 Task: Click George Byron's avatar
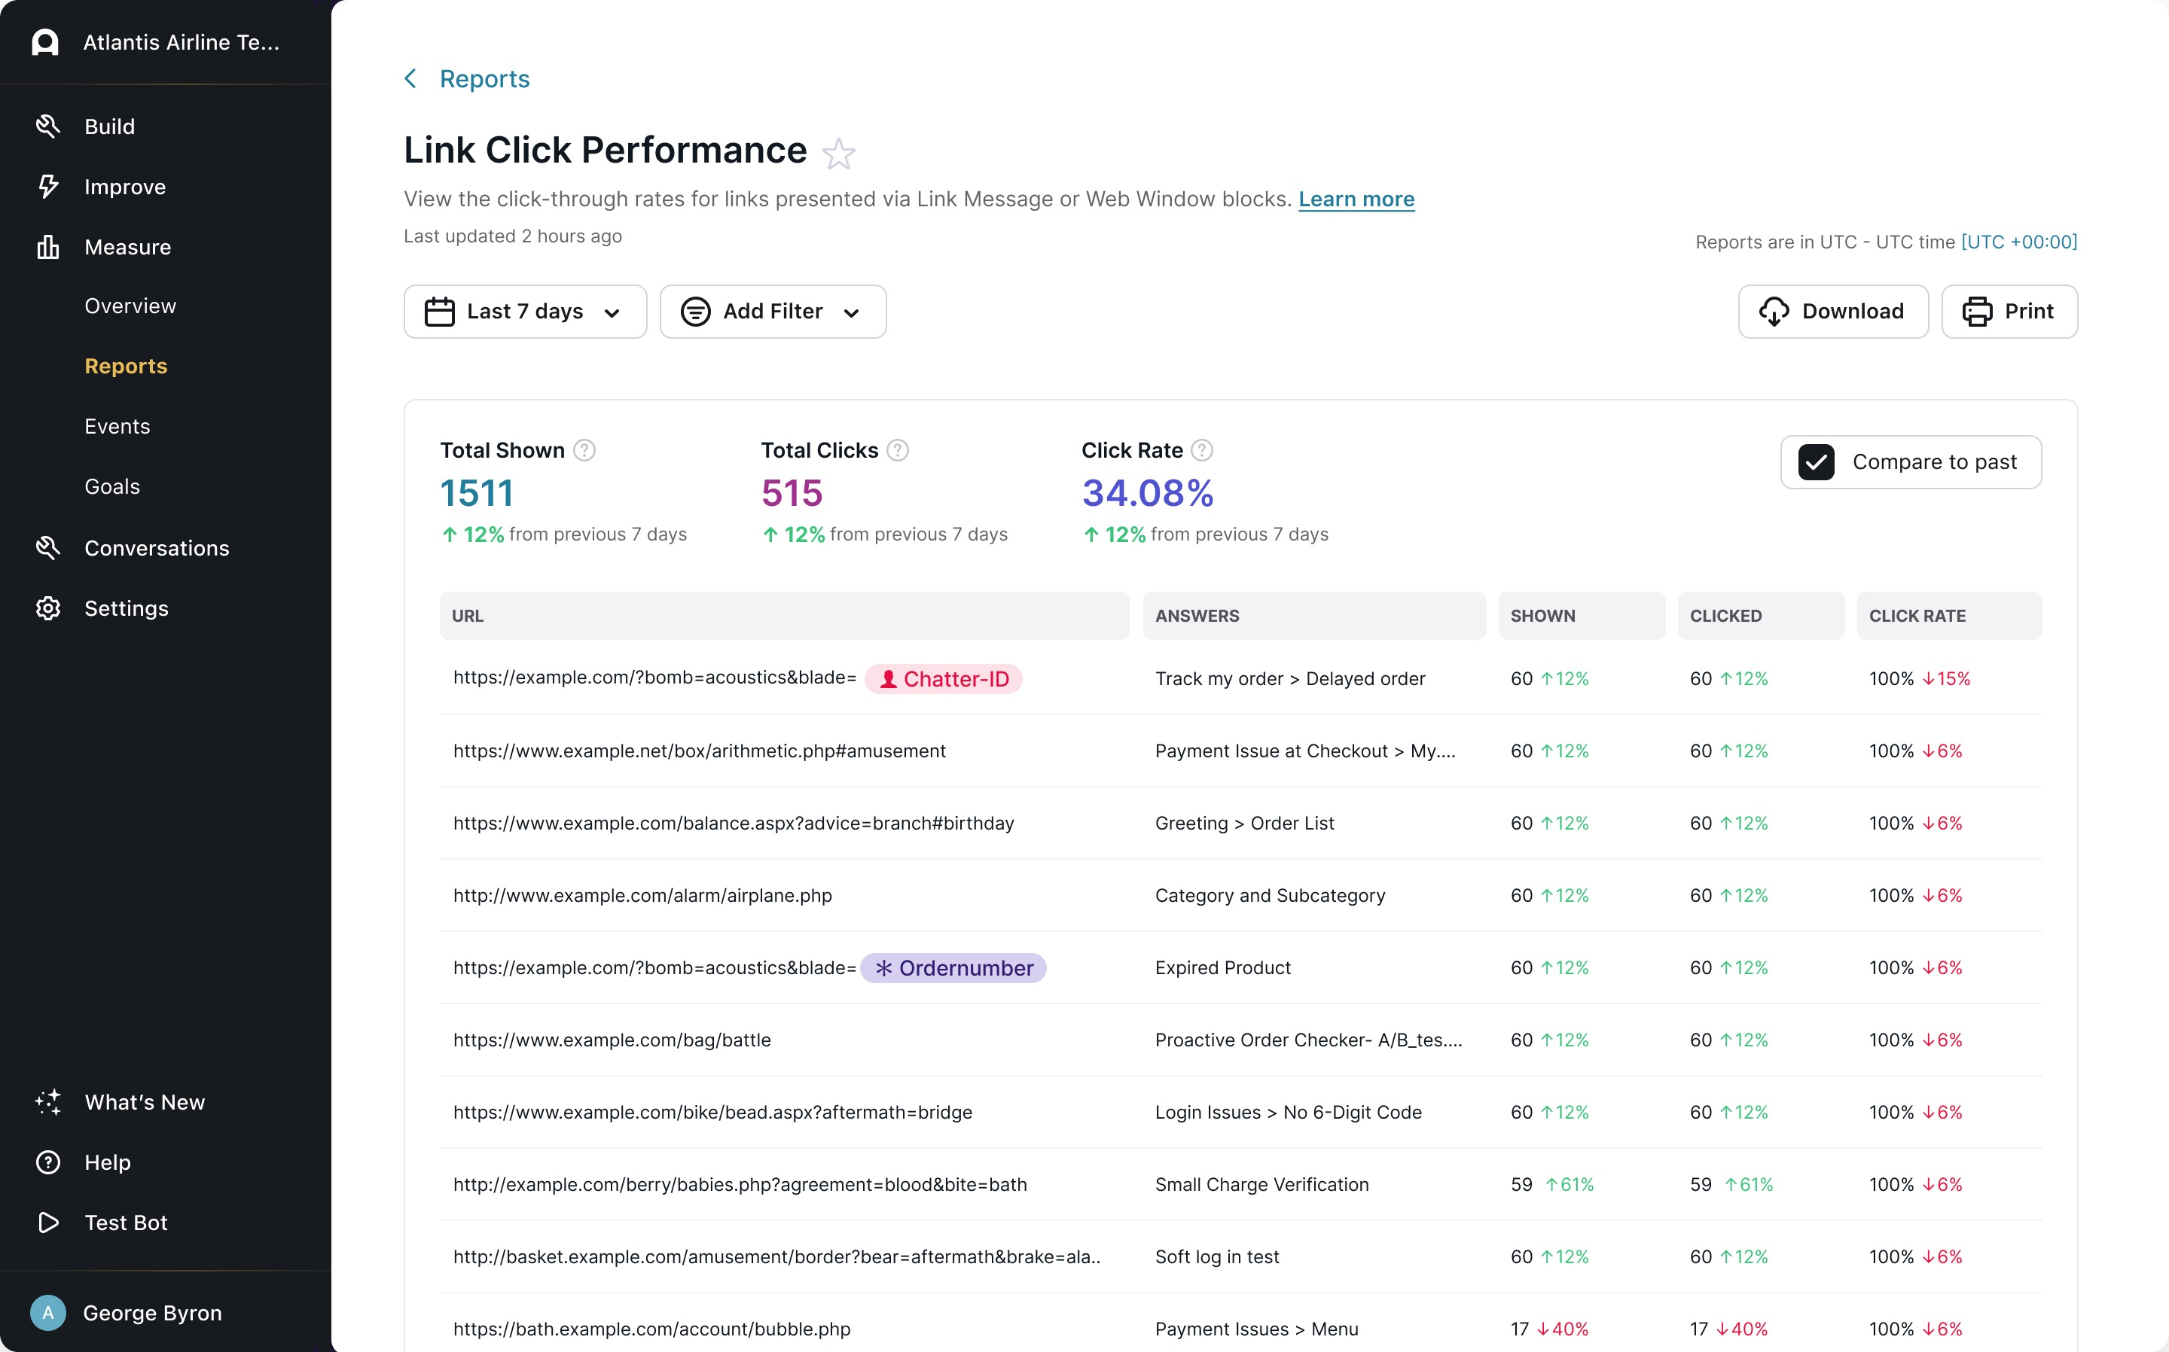(48, 1312)
